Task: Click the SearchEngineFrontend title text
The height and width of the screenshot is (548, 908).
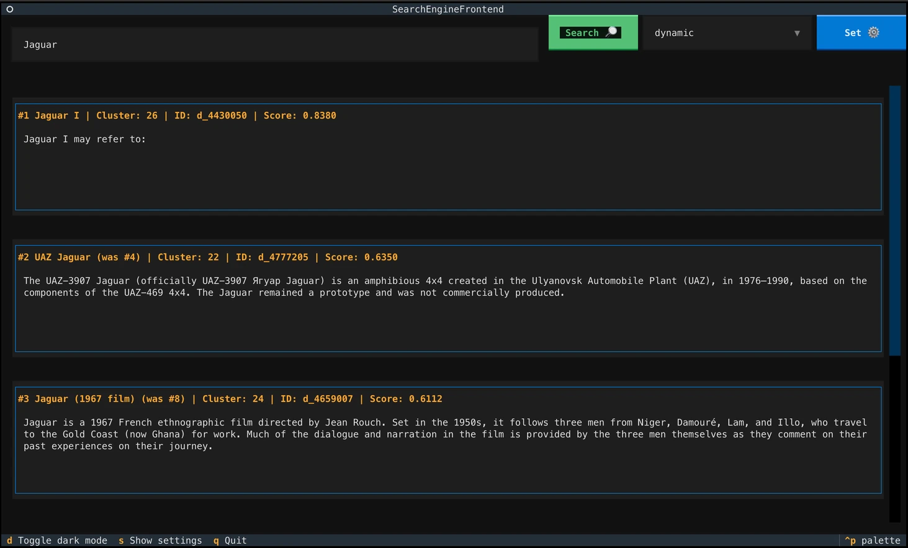Action: [448, 9]
